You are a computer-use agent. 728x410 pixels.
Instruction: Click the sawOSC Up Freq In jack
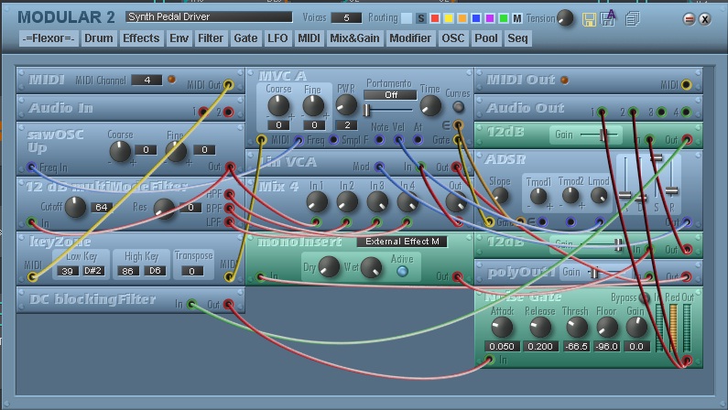coord(31,167)
